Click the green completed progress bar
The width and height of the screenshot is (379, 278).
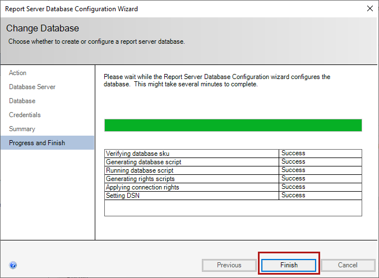pyautogui.click(x=233, y=125)
